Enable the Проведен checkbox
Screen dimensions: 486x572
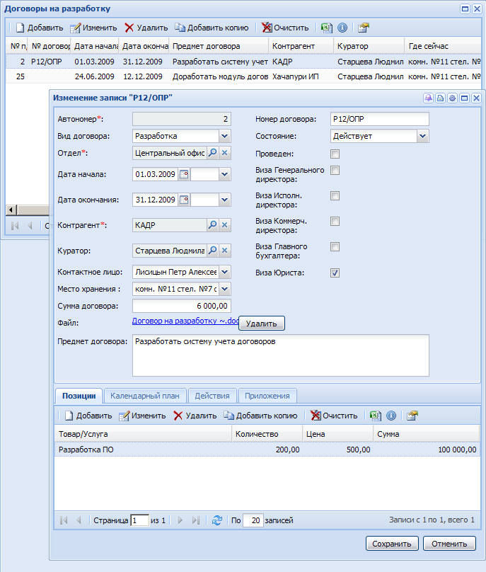(x=335, y=154)
